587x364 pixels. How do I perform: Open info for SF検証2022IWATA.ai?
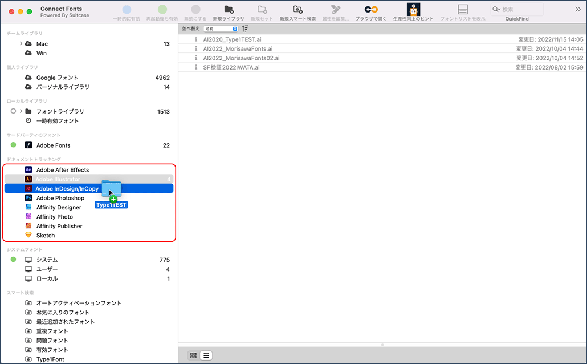[196, 67]
